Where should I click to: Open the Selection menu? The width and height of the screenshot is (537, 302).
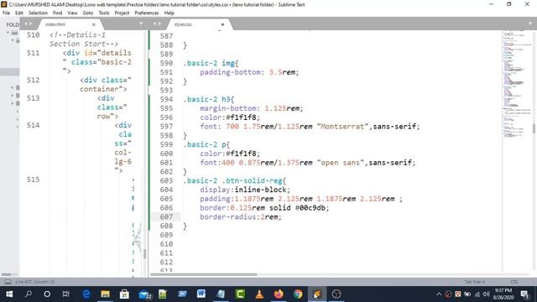[x=38, y=13]
